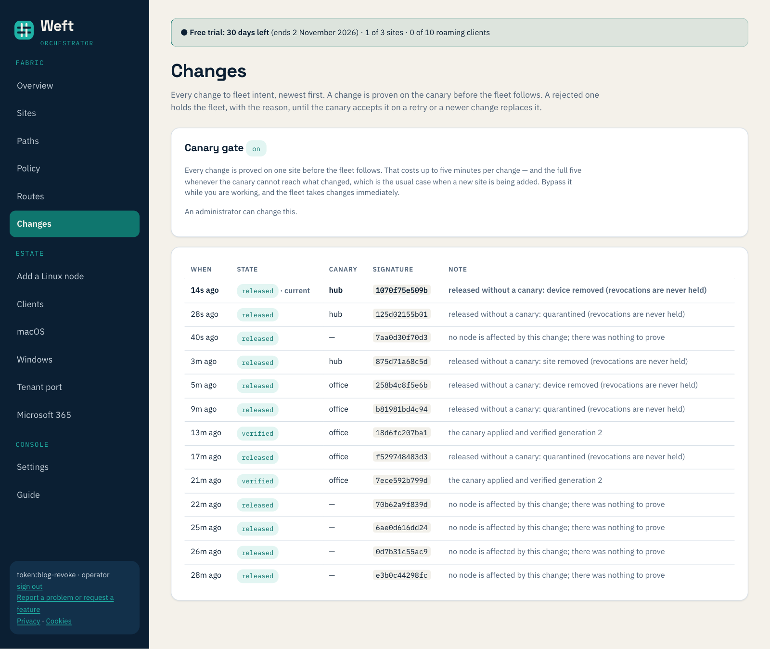Click signature 18d6fc207ba1
Viewport: 770px width, 649px height.
point(401,433)
